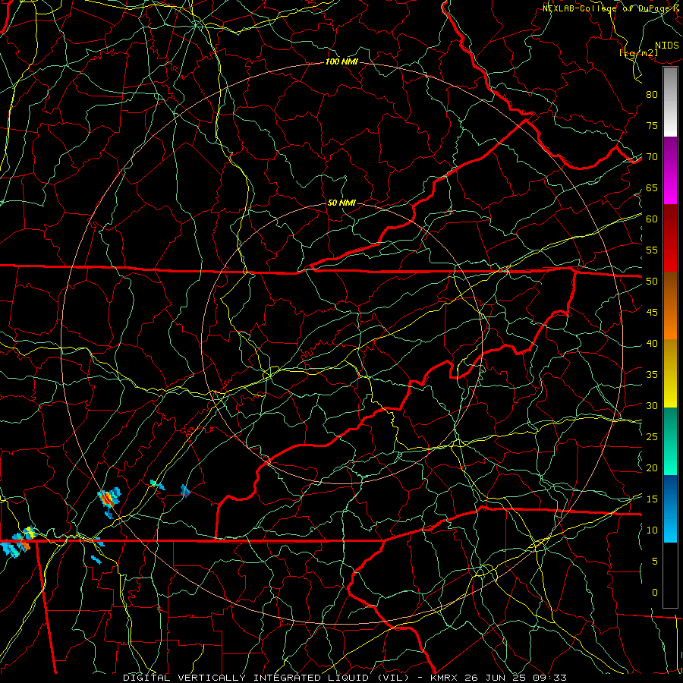Select the magenta-purple segment of the VIL scale
683x683 pixels.
tap(670, 171)
